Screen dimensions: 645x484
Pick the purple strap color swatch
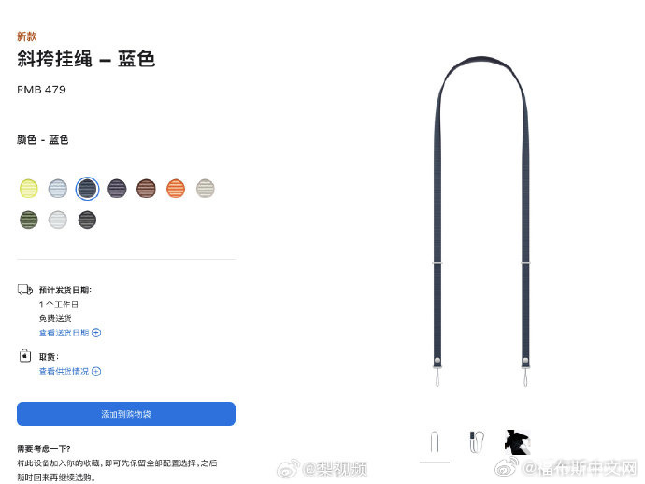[x=117, y=189]
